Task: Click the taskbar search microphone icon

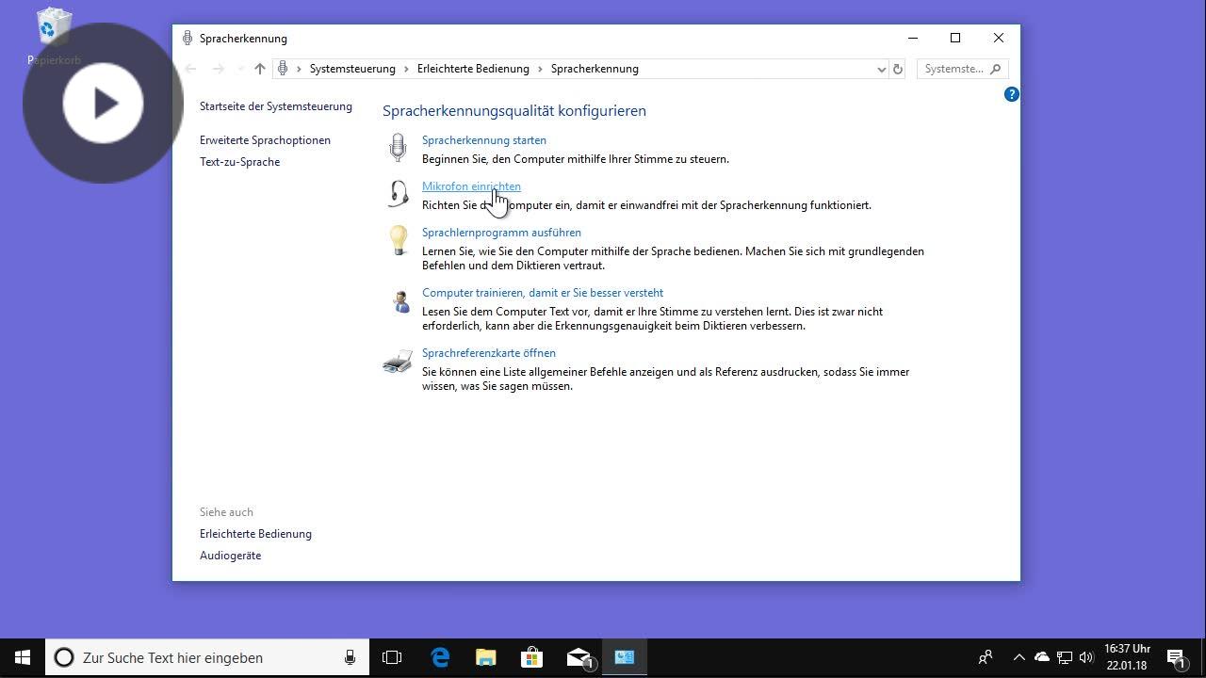Action: click(350, 657)
